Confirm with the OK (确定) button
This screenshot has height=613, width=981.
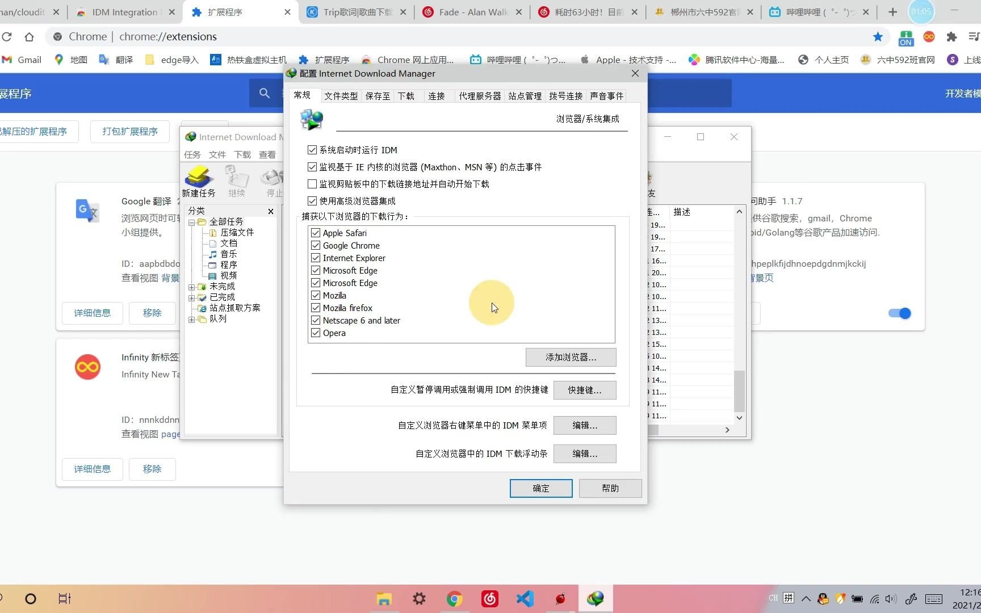pyautogui.click(x=541, y=488)
